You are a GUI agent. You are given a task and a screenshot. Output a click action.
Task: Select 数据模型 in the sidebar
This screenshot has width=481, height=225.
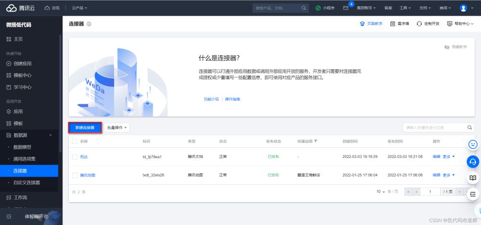click(22, 147)
